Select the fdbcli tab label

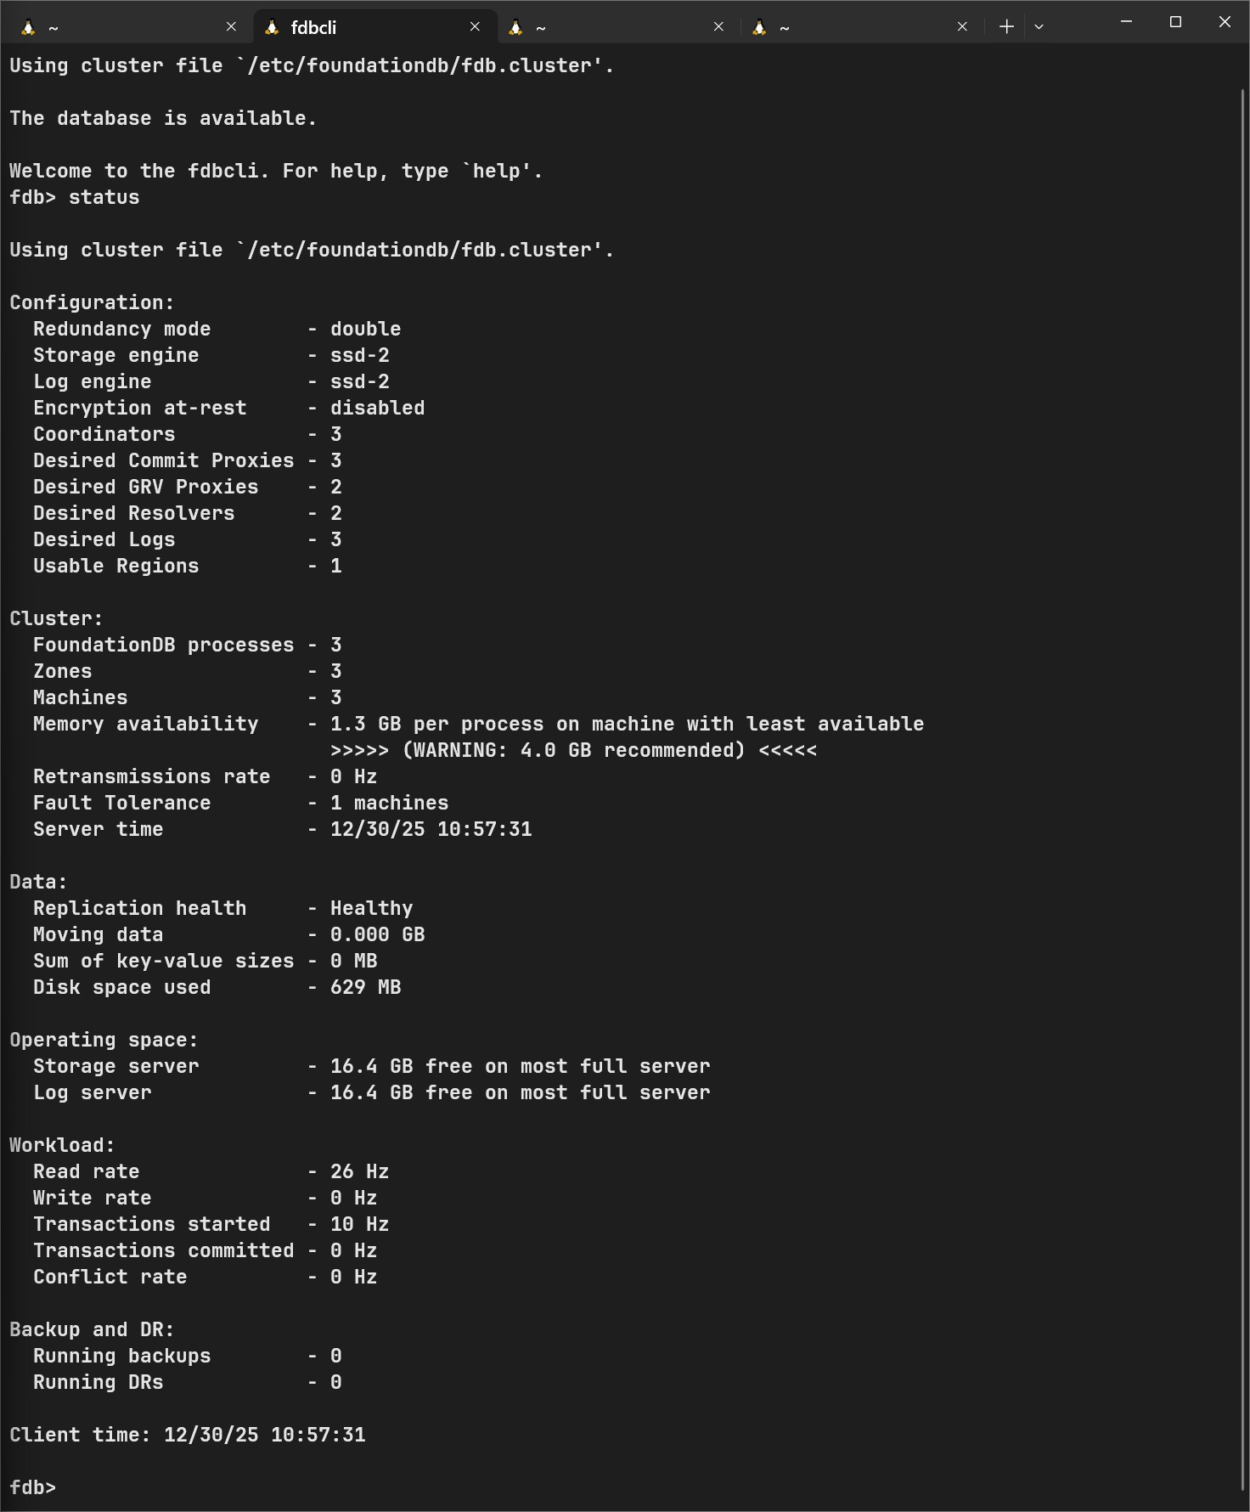(313, 28)
